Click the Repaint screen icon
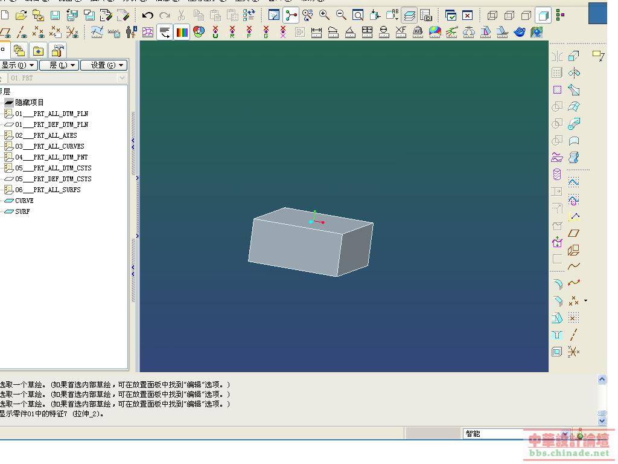 click(x=274, y=15)
